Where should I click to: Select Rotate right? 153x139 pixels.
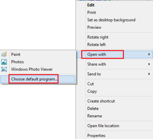click(98, 37)
